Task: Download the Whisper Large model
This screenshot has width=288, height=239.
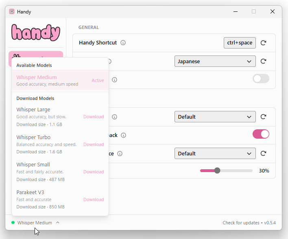Action: tap(94, 117)
